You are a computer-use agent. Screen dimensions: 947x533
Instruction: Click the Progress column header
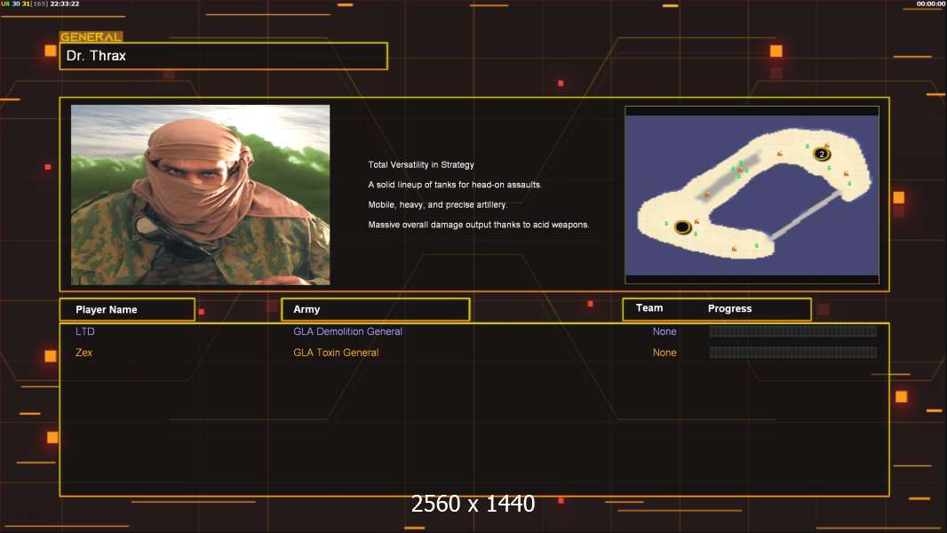(729, 308)
